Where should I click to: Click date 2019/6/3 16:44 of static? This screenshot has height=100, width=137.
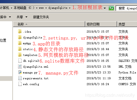tap(98, 49)
